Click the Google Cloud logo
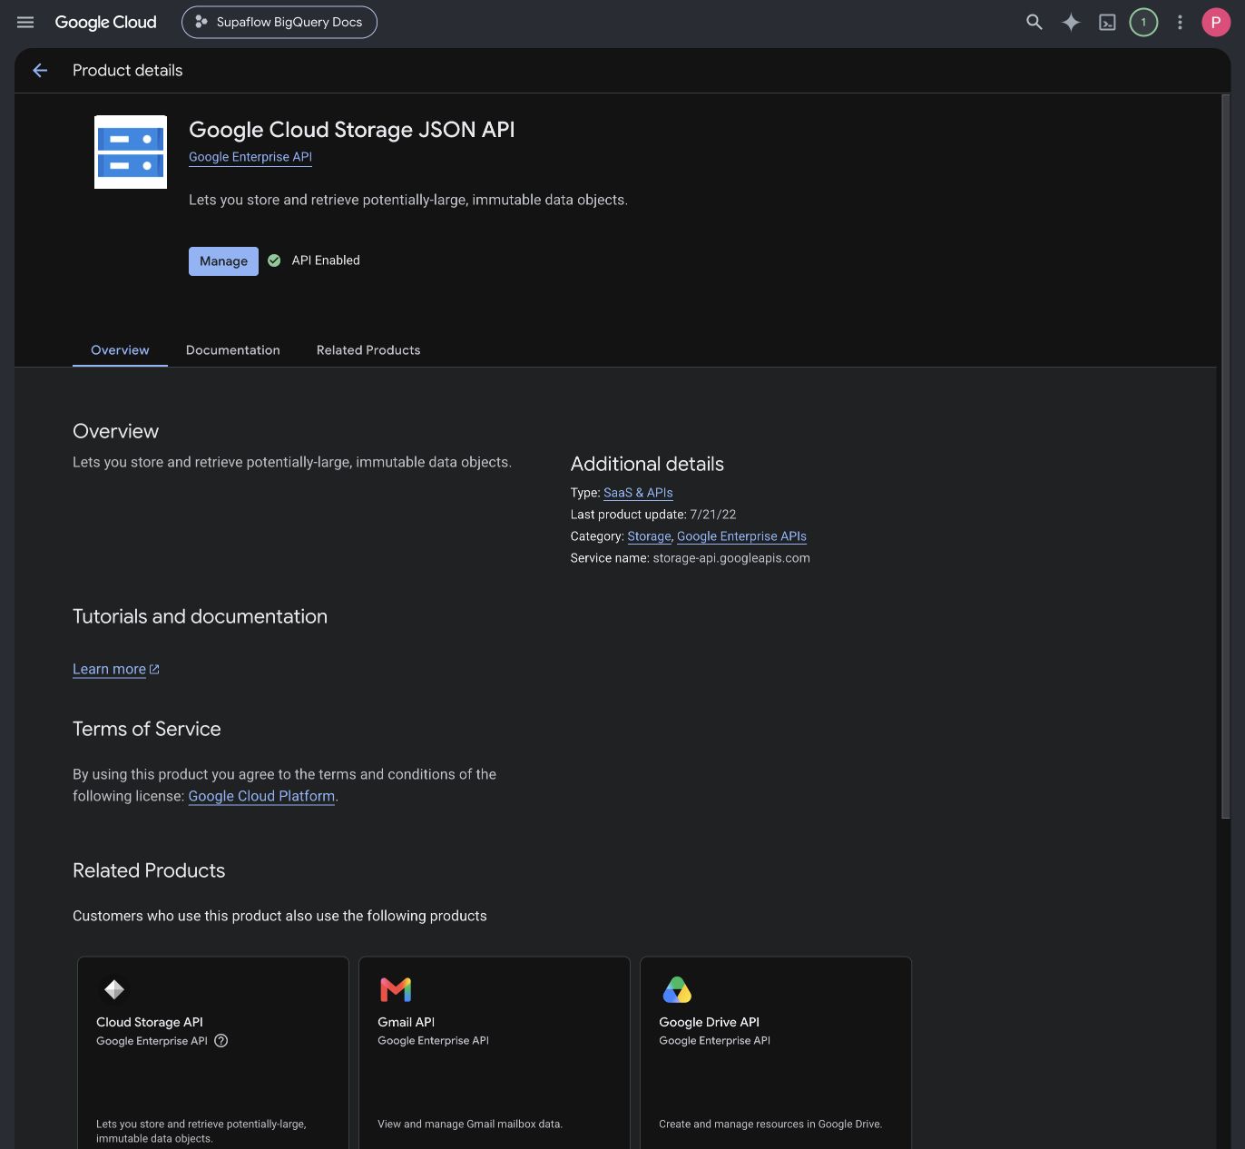The image size is (1245, 1149). 105,22
